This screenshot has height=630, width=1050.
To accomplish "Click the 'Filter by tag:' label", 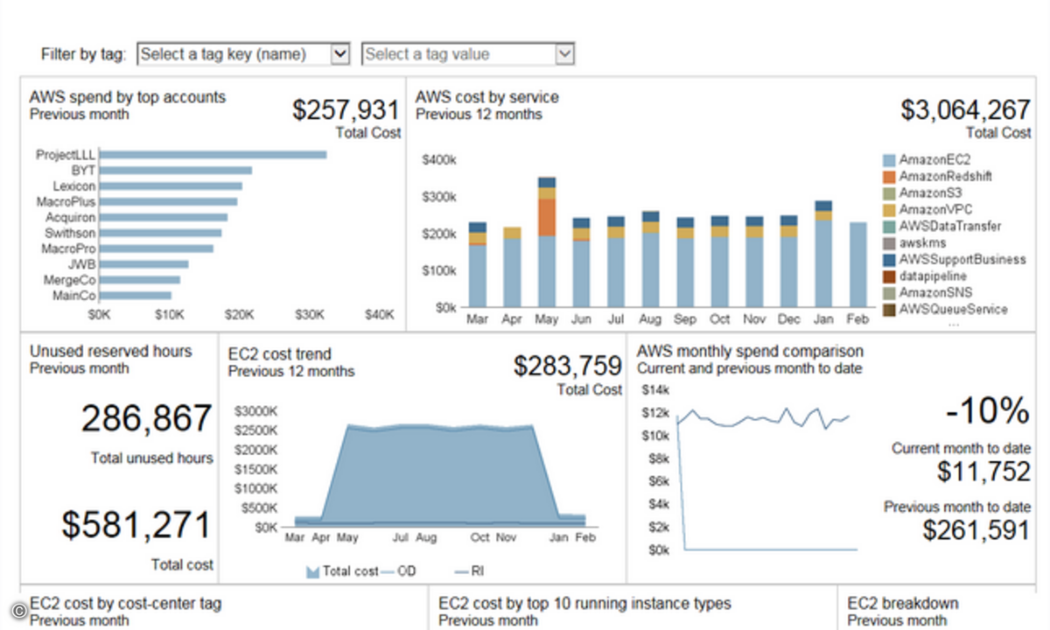I will (x=84, y=54).
